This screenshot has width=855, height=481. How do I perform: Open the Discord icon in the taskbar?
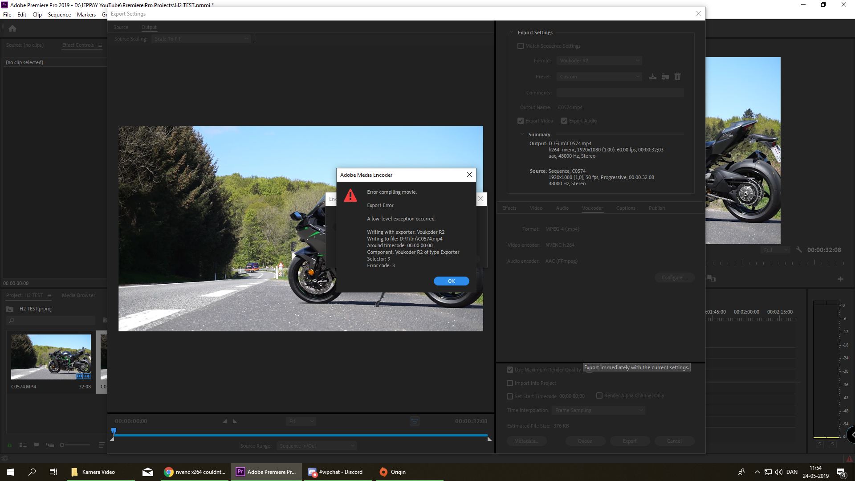[312, 472]
